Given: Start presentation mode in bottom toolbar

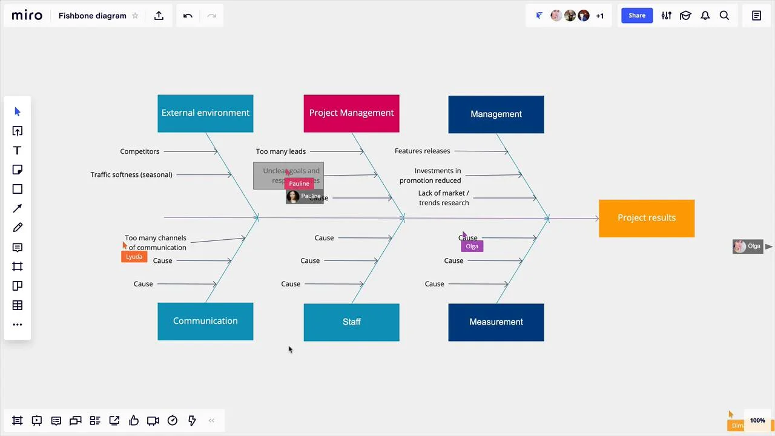Looking at the screenshot, I should 37,421.
